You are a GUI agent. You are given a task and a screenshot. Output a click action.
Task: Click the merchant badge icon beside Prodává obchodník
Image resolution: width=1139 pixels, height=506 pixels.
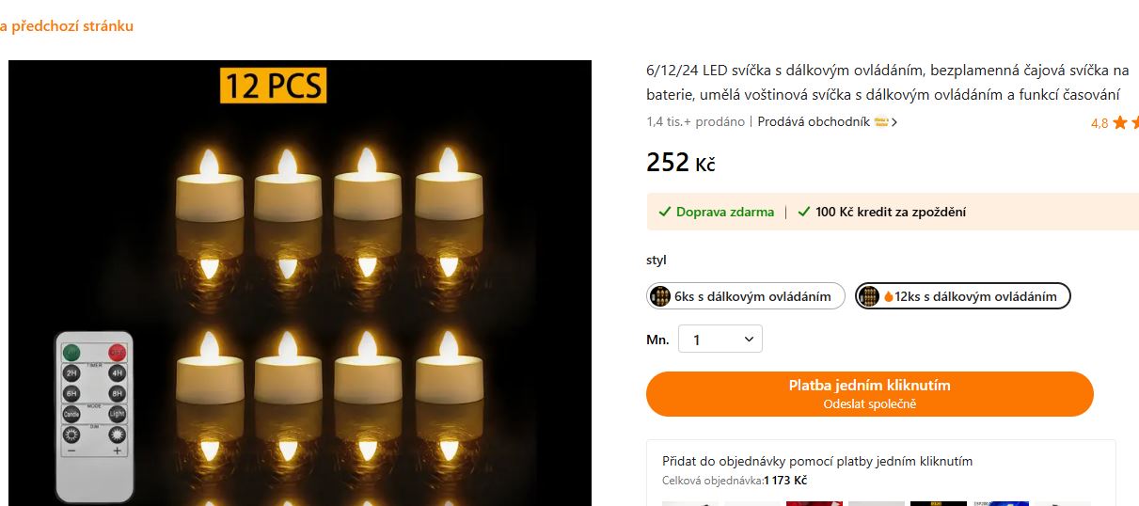tap(881, 121)
